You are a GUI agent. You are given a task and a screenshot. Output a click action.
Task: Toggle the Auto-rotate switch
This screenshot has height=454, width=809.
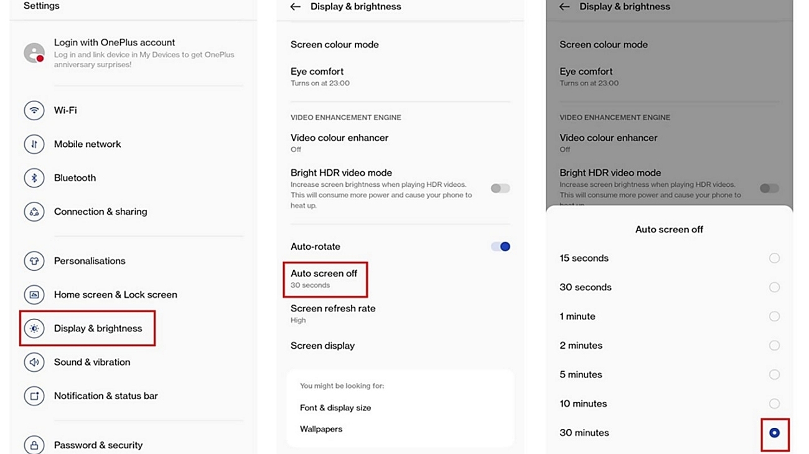pyautogui.click(x=500, y=247)
